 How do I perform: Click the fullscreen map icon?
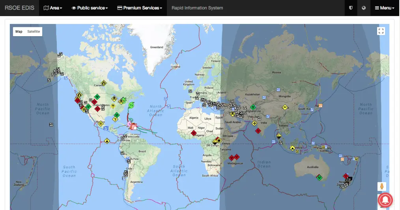pyautogui.click(x=381, y=31)
